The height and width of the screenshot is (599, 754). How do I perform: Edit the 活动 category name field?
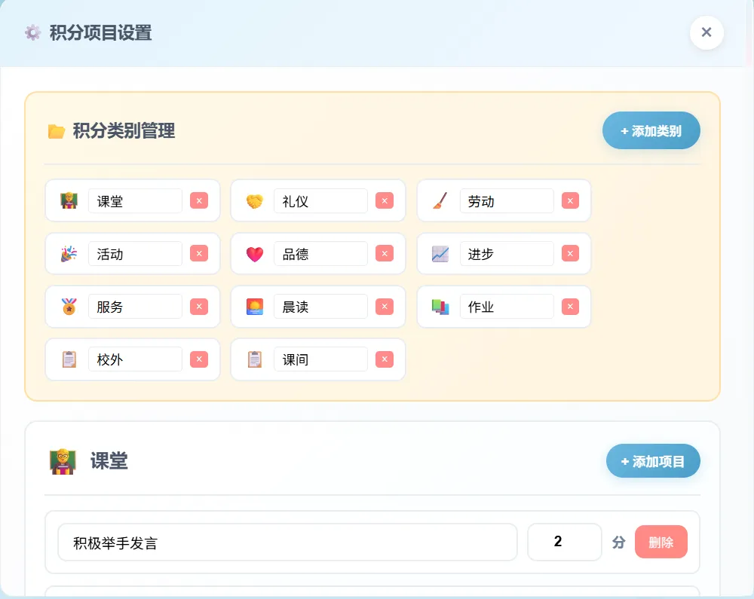click(x=135, y=254)
